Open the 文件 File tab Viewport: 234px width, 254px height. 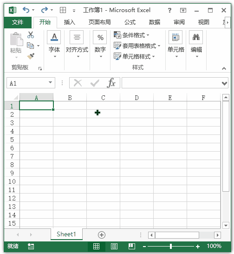tap(18, 22)
